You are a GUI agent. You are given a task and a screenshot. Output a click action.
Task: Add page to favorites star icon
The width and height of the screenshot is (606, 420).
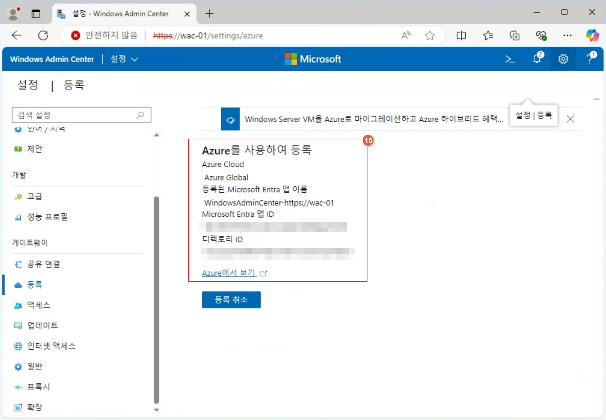pyautogui.click(x=430, y=36)
